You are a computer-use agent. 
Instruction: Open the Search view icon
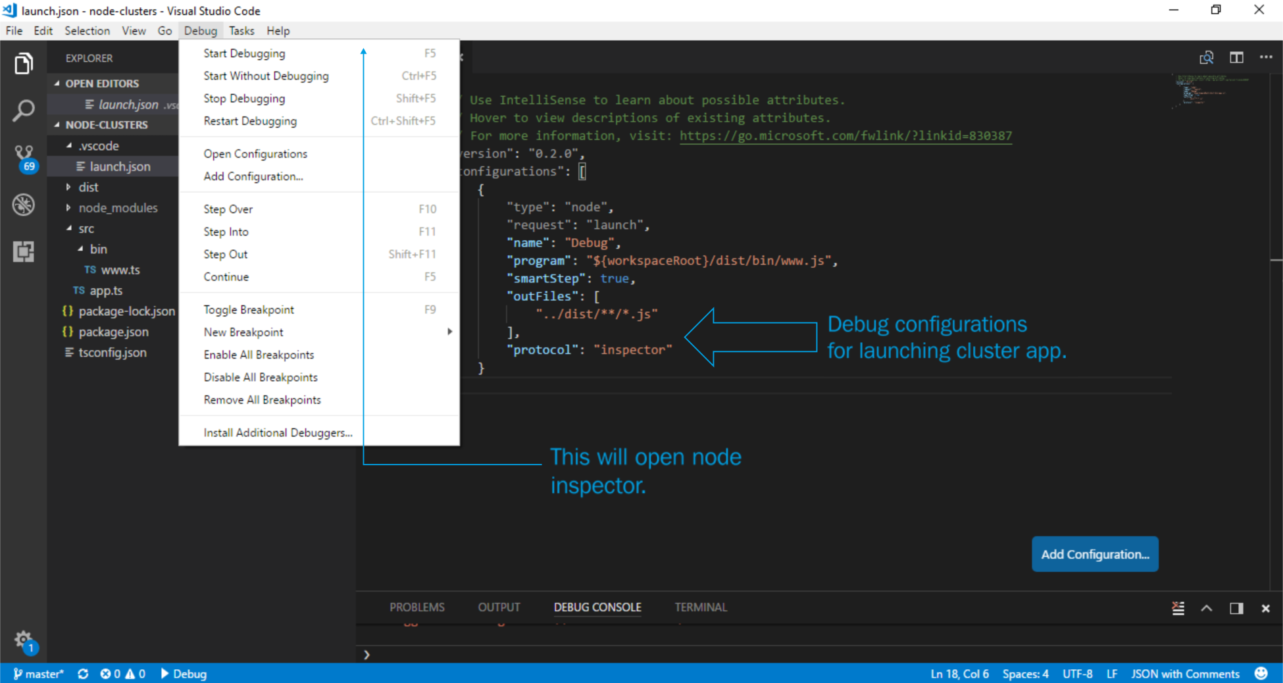click(x=24, y=111)
